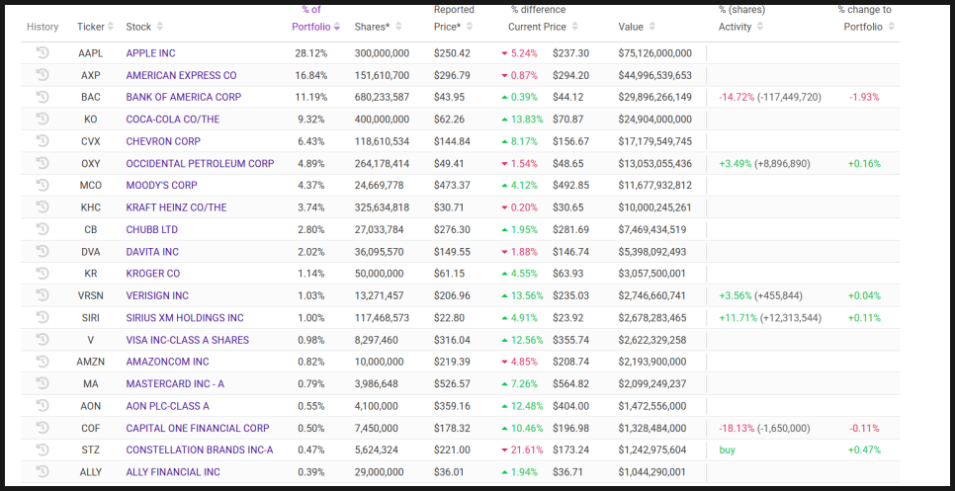955x491 pixels.
Task: Open SIRIUS XM HOLDINGS INC link
Action: pos(185,318)
